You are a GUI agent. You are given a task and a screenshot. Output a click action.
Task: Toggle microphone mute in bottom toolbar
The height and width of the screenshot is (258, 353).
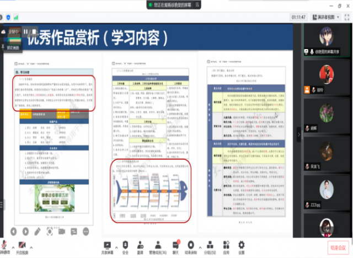click(x=3, y=246)
